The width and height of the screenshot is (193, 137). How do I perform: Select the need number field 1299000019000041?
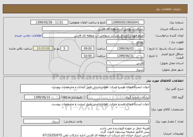point(125,22)
